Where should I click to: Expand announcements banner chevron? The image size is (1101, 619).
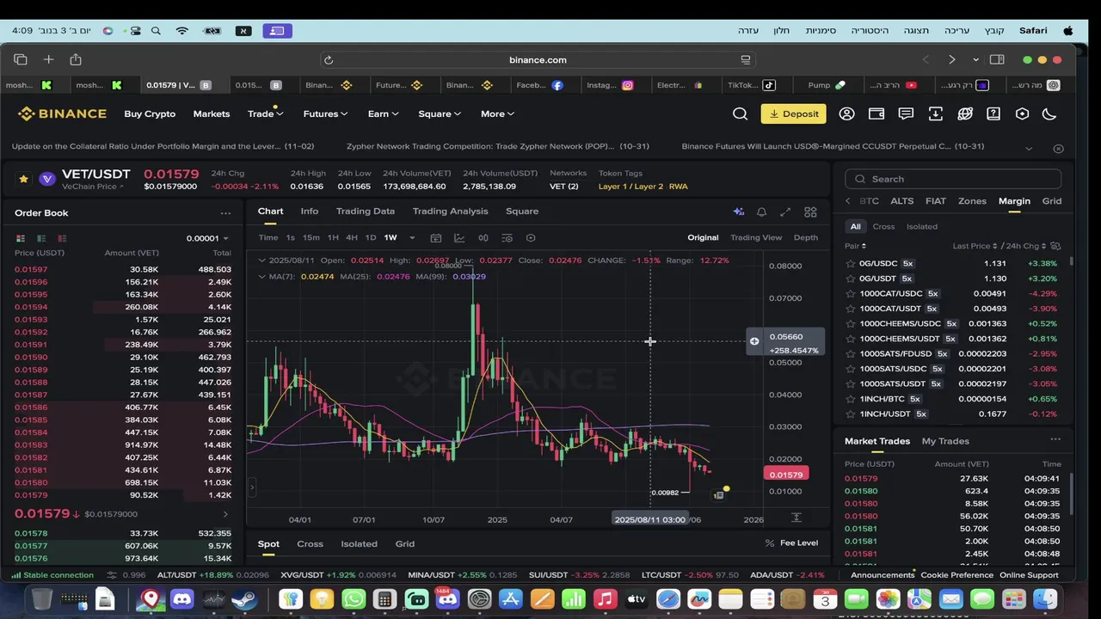pyautogui.click(x=1030, y=148)
